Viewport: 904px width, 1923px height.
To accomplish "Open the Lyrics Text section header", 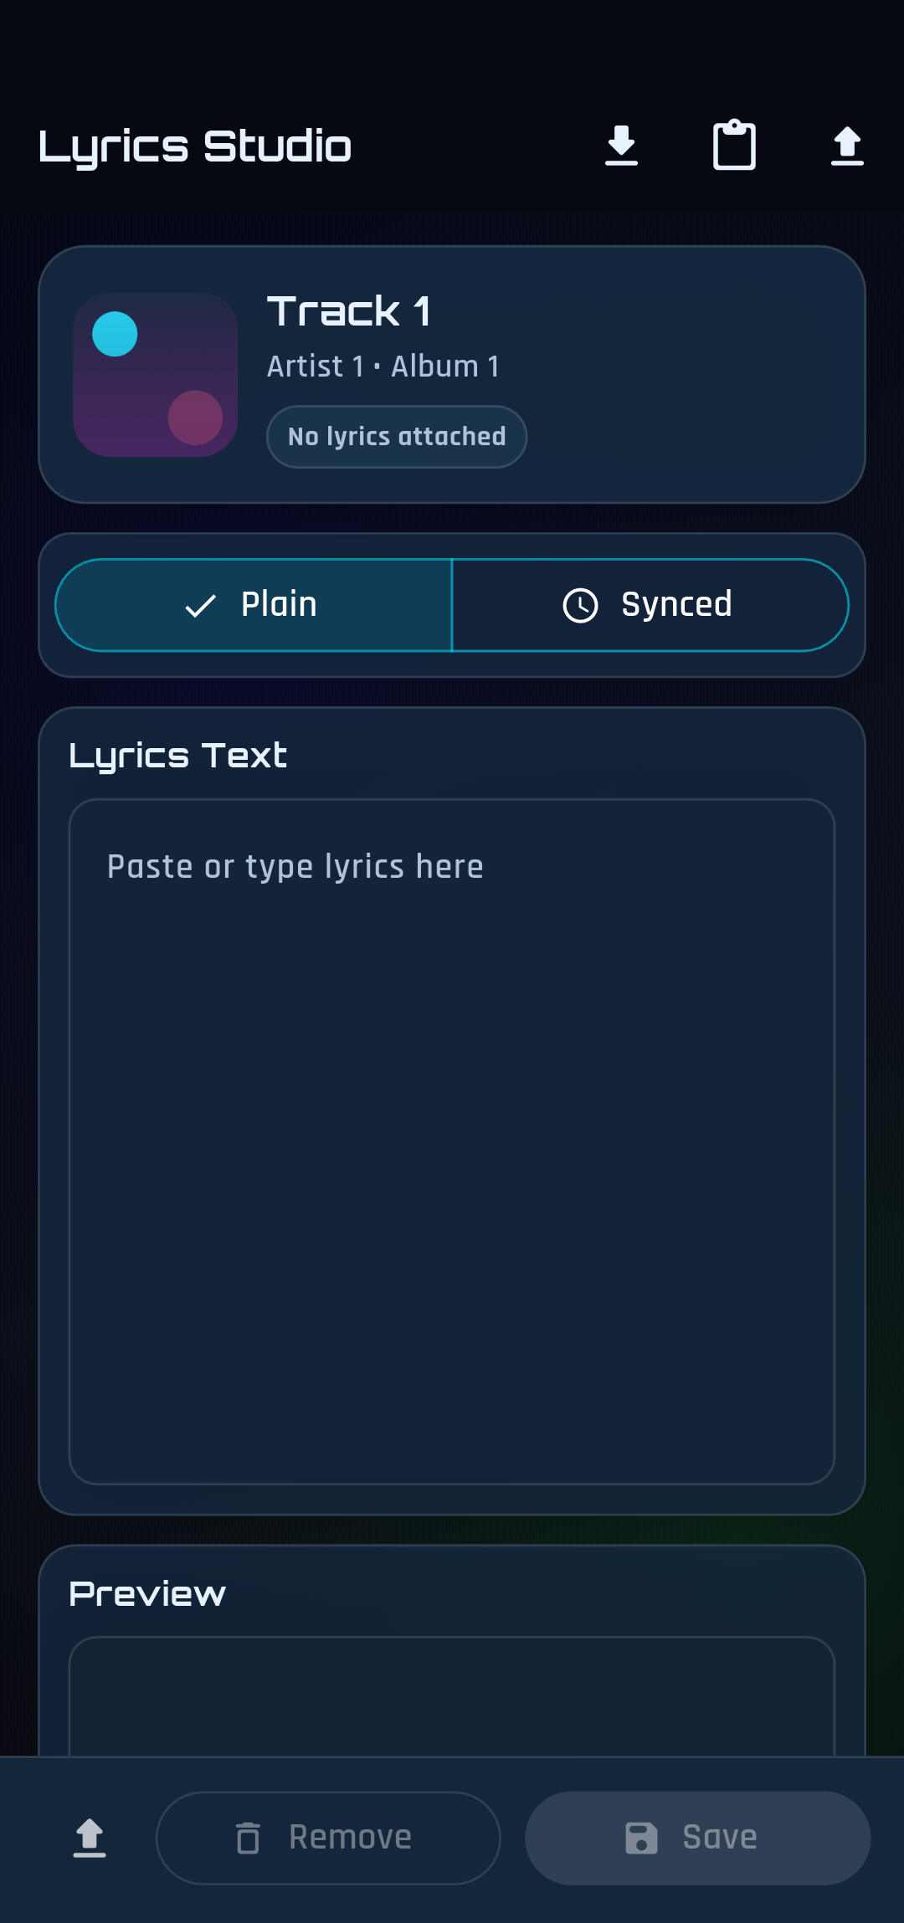I will pyautogui.click(x=178, y=754).
